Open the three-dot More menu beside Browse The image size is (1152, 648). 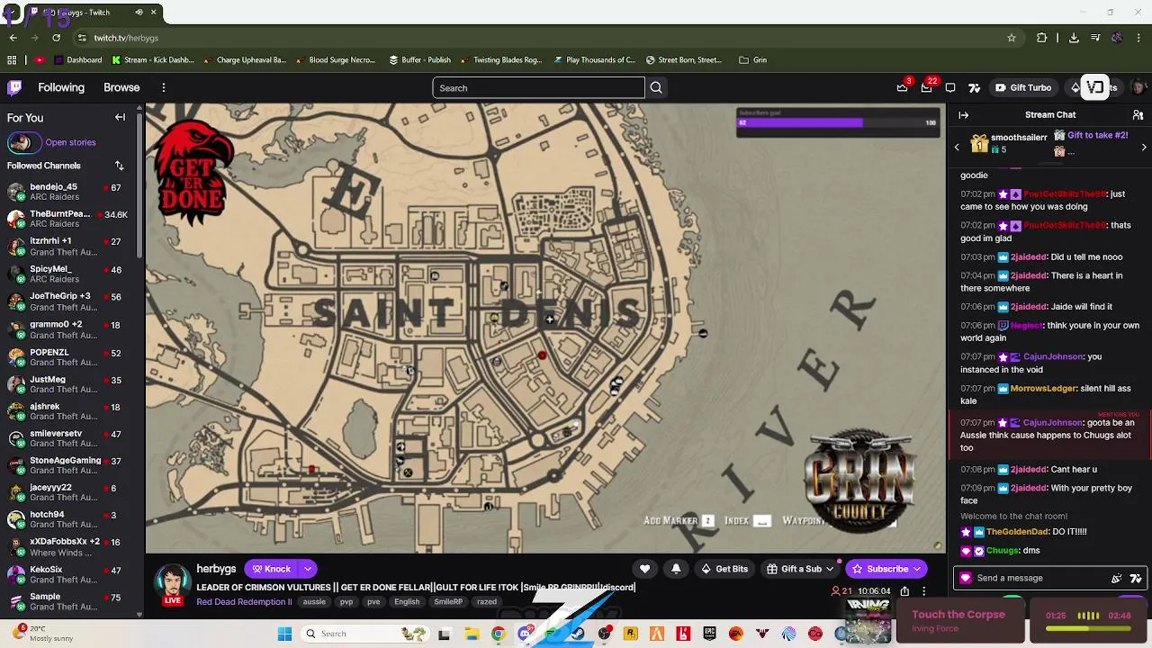164,87
